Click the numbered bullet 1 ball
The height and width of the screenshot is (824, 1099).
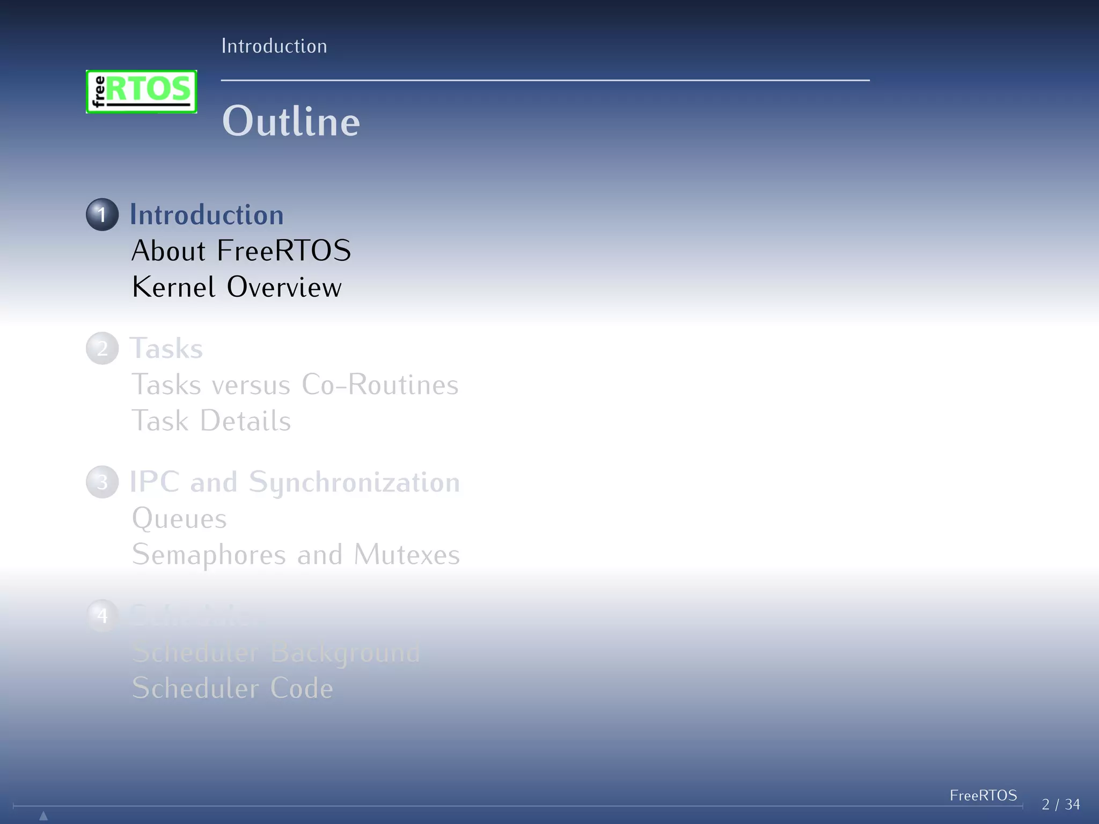tap(102, 215)
